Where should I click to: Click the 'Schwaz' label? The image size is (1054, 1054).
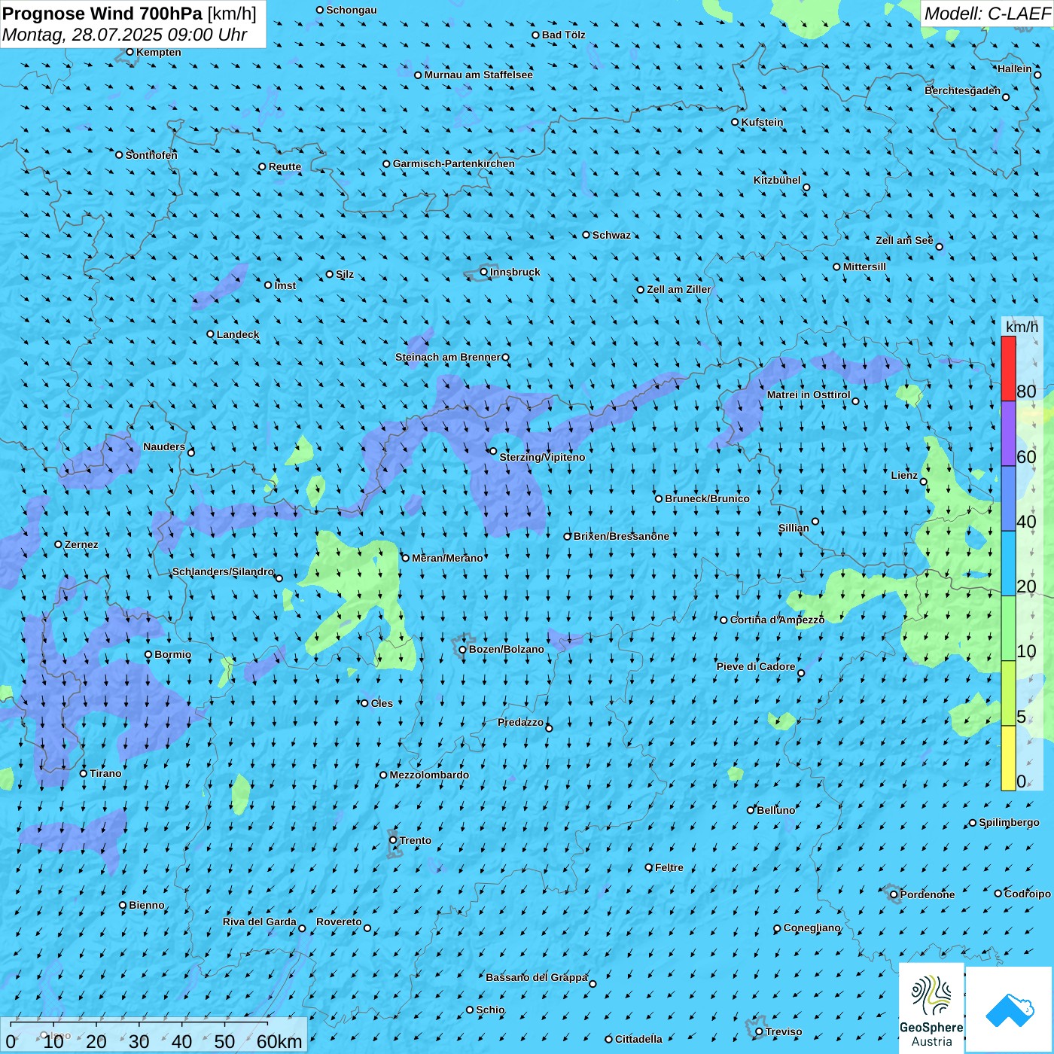pyautogui.click(x=611, y=235)
